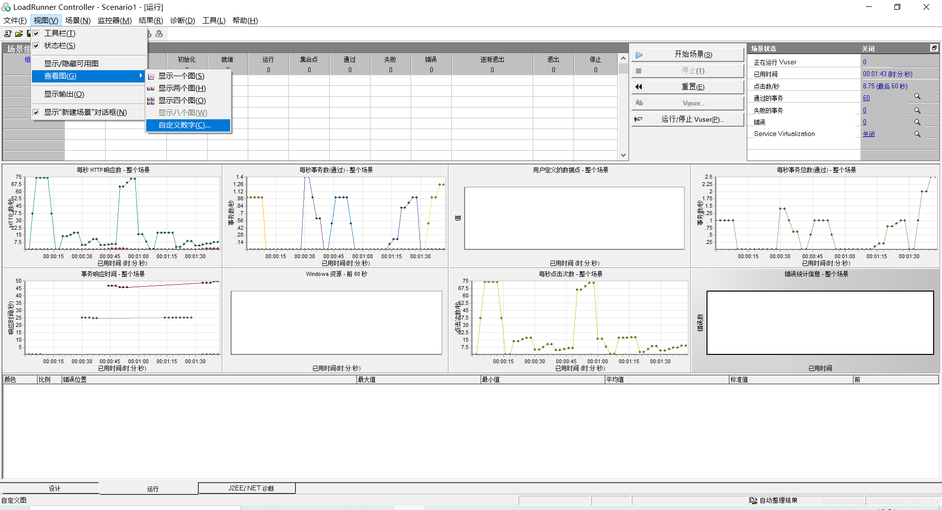Viewport: 942px width, 510px height.
Task: Click the 0 link for 失败的事务
Action: coord(864,110)
